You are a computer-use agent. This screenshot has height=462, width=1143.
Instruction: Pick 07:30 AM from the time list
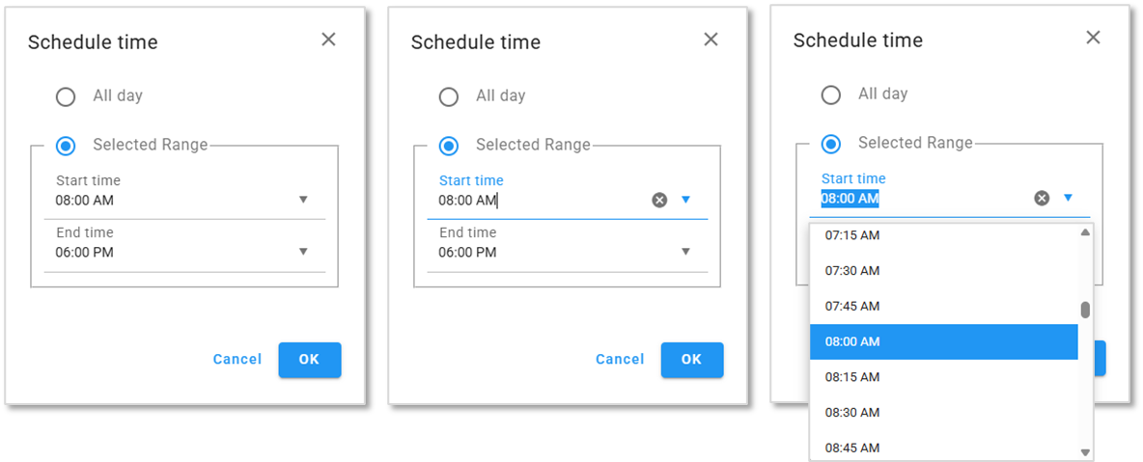[x=852, y=271]
